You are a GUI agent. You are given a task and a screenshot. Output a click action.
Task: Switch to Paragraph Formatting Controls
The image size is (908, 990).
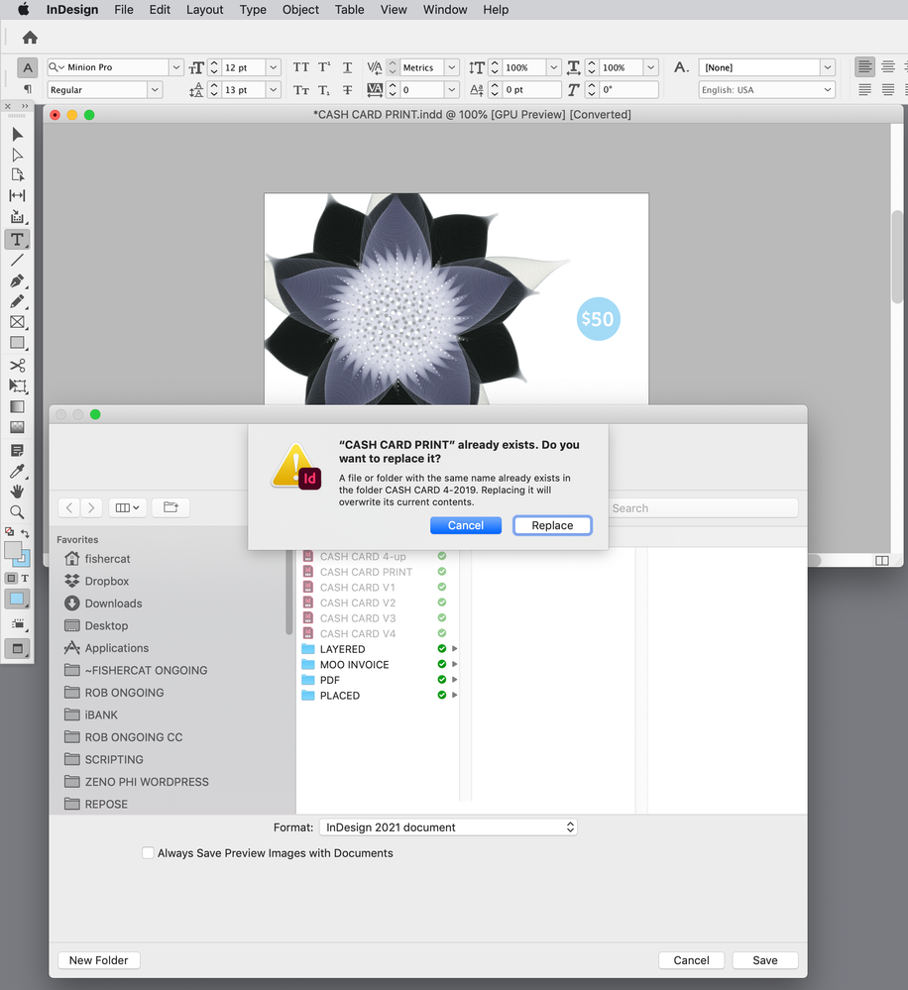coord(27,89)
